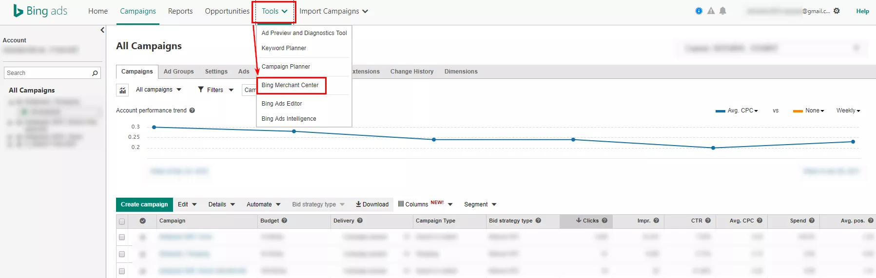Select Bing Ads Editor menu item
The height and width of the screenshot is (278, 876).
click(x=282, y=104)
